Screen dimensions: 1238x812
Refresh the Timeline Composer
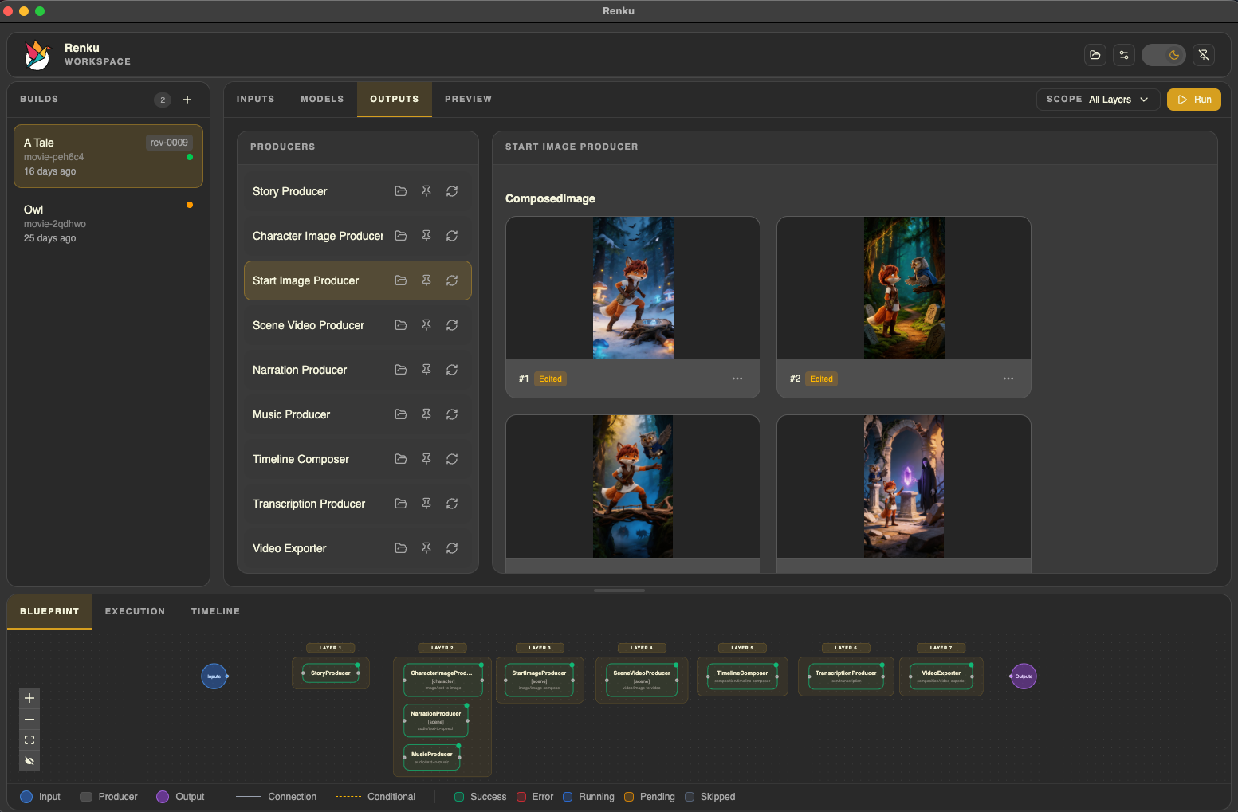pos(452,459)
